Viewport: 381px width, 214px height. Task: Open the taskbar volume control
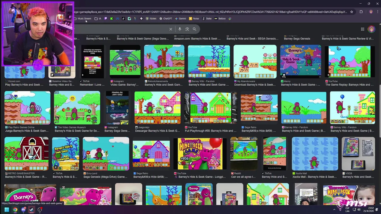[359, 210]
